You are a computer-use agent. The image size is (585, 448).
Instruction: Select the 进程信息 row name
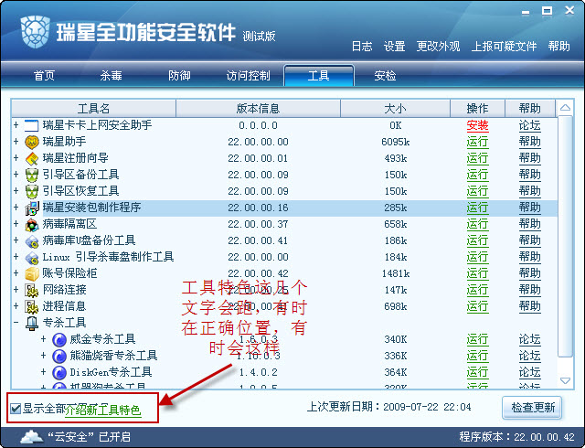(65, 306)
